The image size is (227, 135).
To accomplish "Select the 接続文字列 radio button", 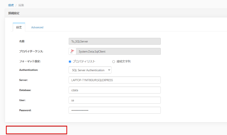I will coord(114,62).
